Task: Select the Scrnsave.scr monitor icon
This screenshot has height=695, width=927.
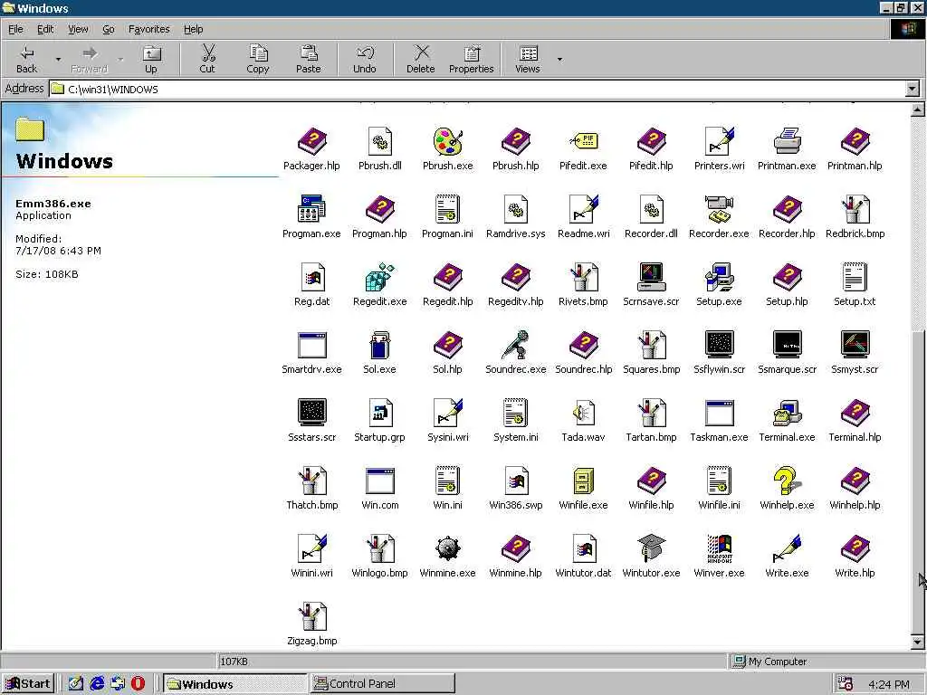Action: (x=651, y=277)
